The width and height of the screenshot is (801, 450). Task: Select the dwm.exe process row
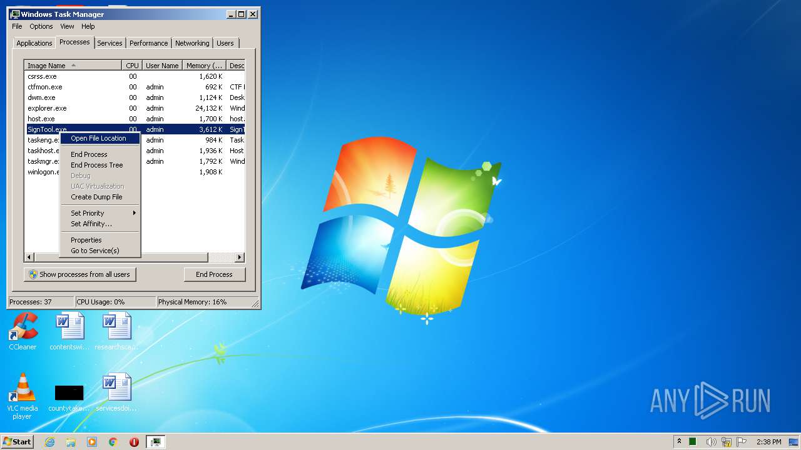135,97
